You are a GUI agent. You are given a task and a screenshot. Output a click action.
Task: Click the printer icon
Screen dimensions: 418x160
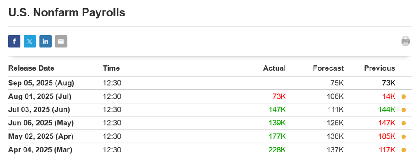pos(406,41)
